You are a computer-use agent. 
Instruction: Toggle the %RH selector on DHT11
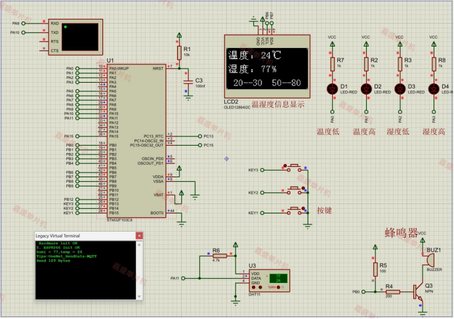point(278,287)
